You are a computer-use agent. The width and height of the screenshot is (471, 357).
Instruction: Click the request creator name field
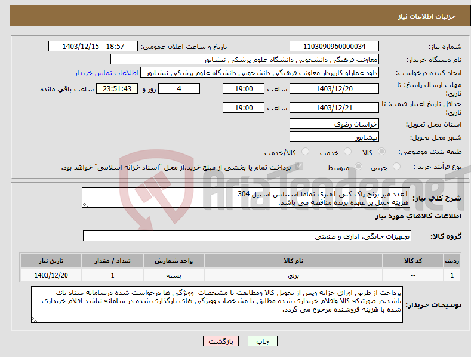[x=260, y=73]
